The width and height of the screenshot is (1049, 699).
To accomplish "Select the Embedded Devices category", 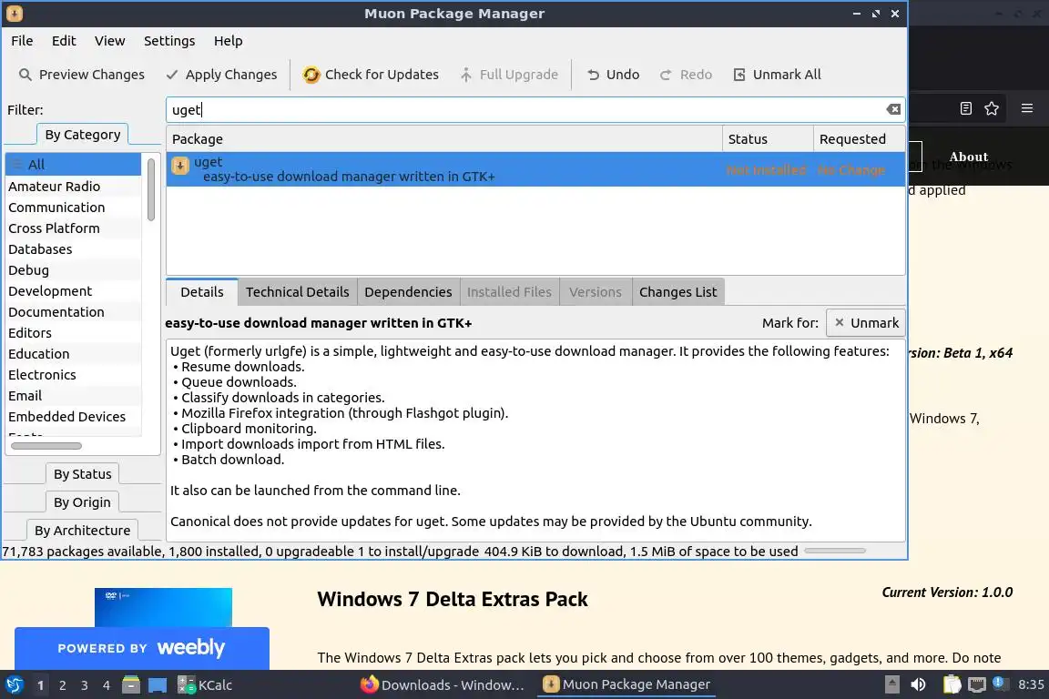I will point(74,416).
